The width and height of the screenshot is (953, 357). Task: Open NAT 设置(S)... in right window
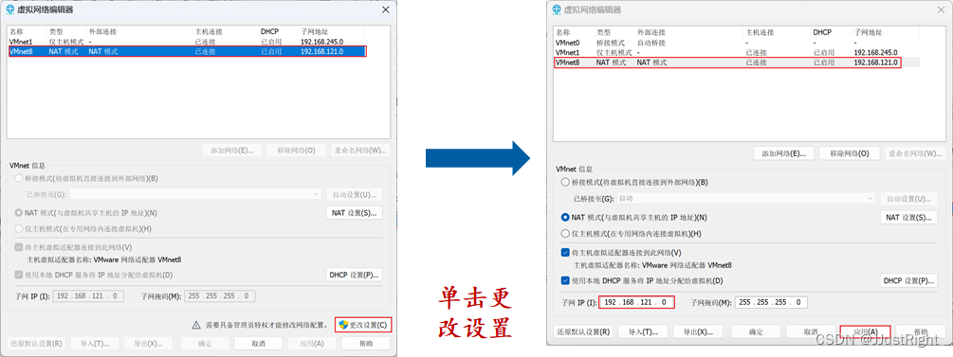point(908,218)
